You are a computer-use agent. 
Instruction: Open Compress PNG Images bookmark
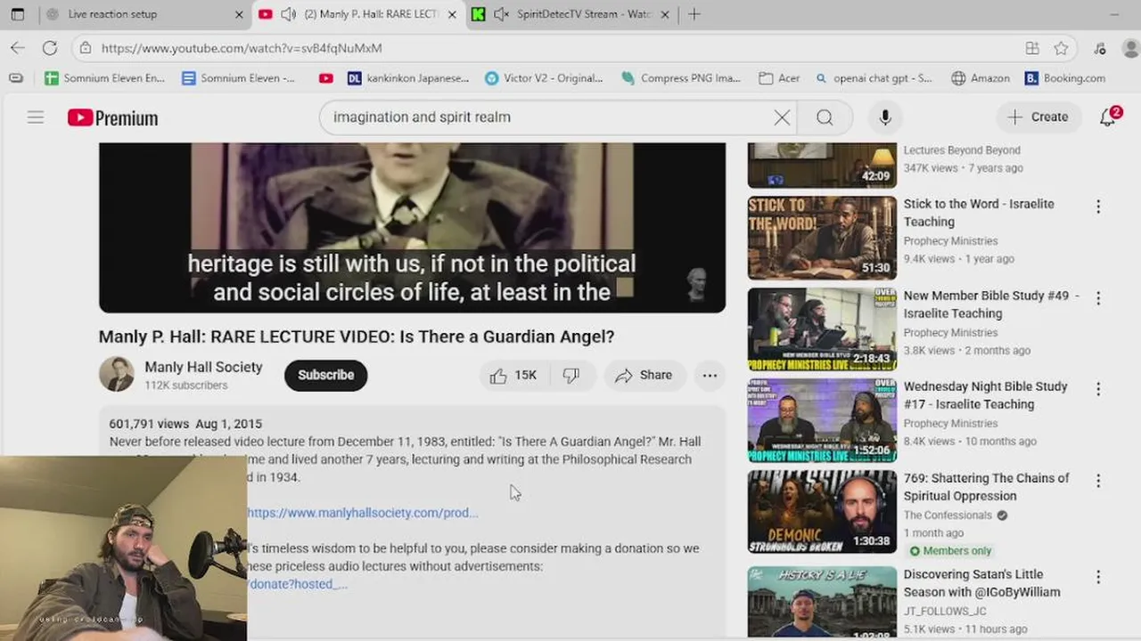click(x=682, y=78)
